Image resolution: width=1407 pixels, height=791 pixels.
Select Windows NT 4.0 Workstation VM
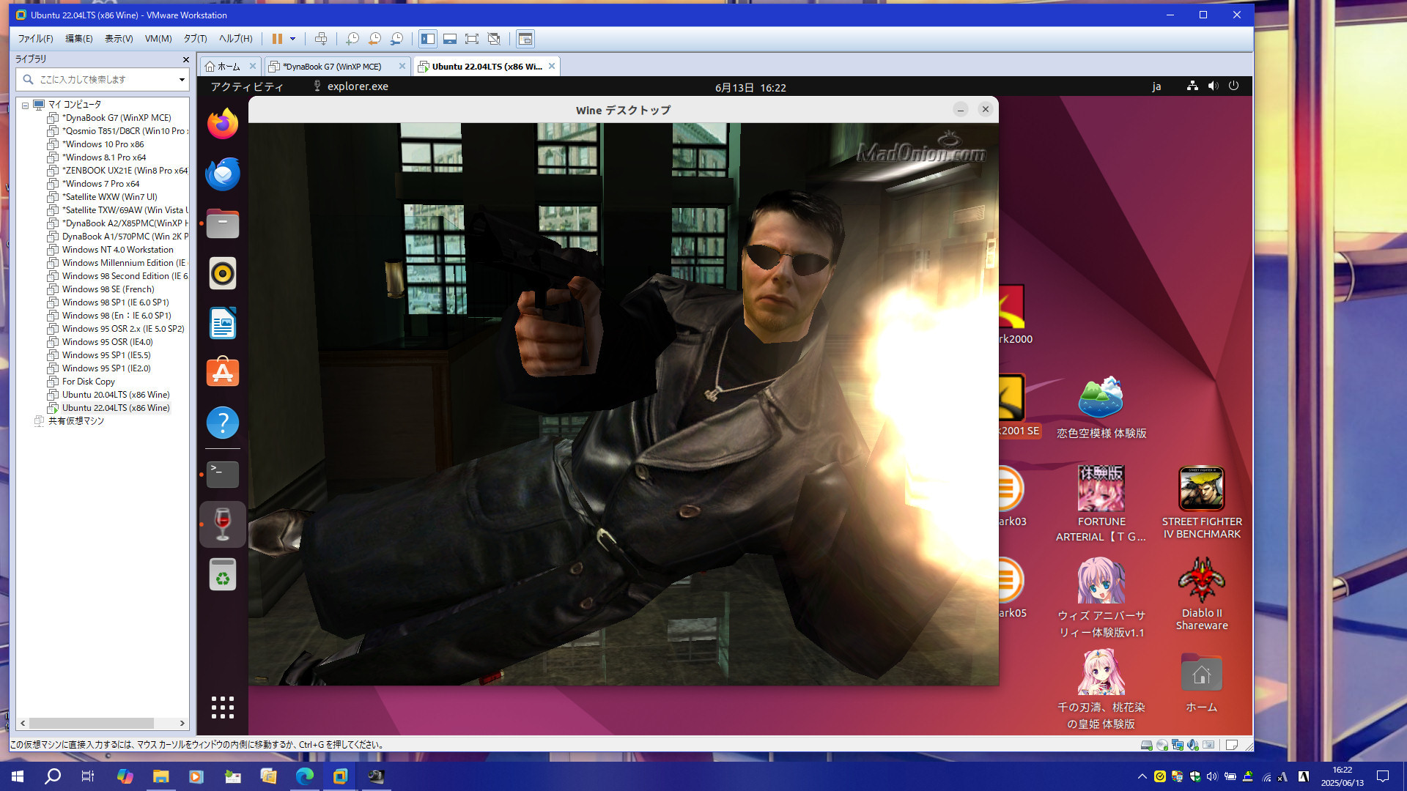point(117,250)
